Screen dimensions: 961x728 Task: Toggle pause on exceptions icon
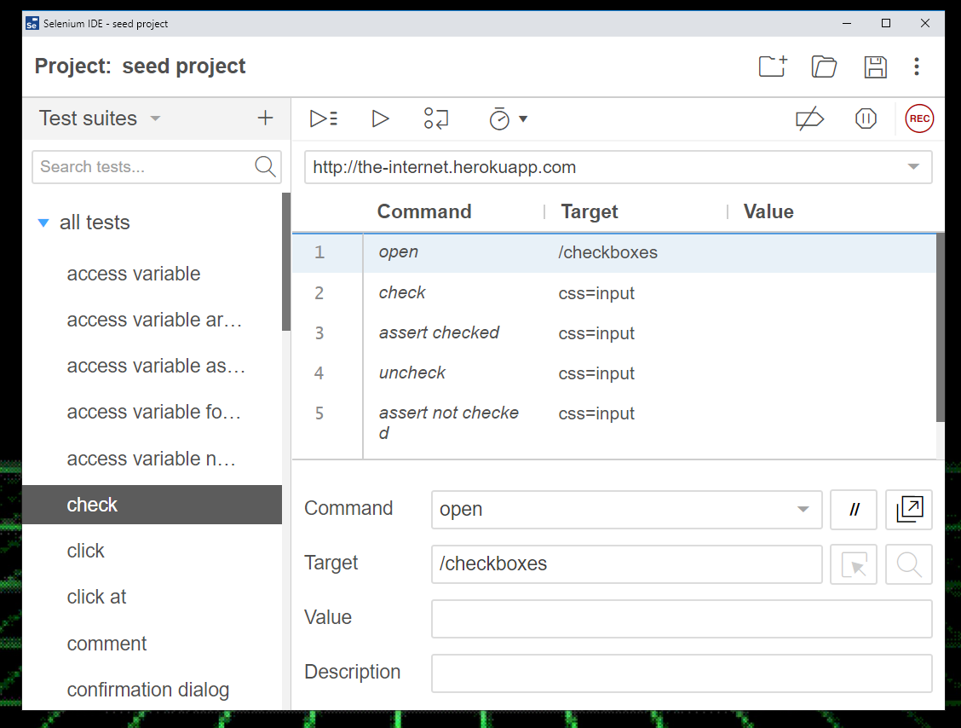866,118
